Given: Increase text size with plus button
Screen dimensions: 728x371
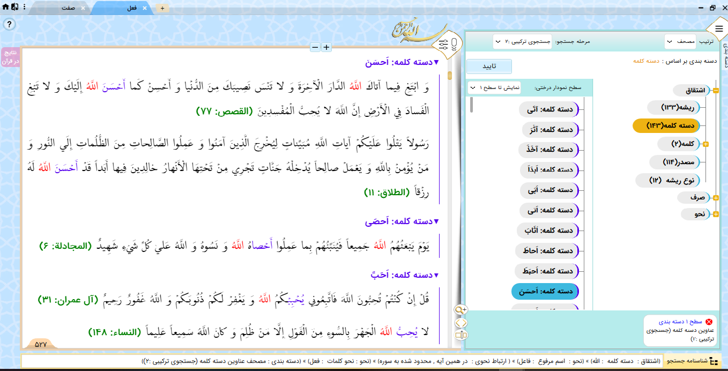Looking at the screenshot, I should tap(326, 47).
